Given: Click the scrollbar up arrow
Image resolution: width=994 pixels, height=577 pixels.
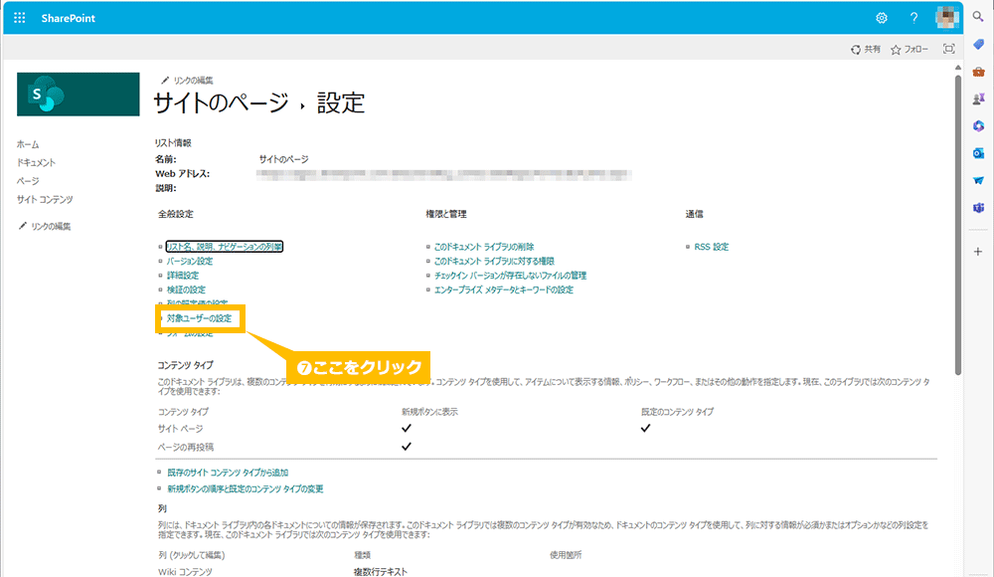Looking at the screenshot, I should [958, 68].
